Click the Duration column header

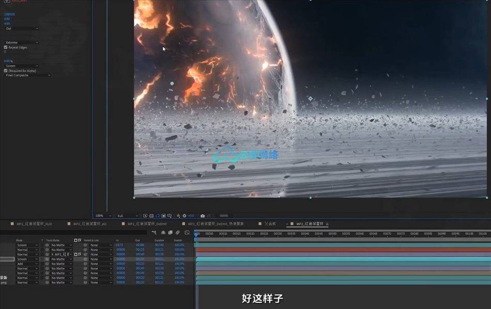click(159, 240)
